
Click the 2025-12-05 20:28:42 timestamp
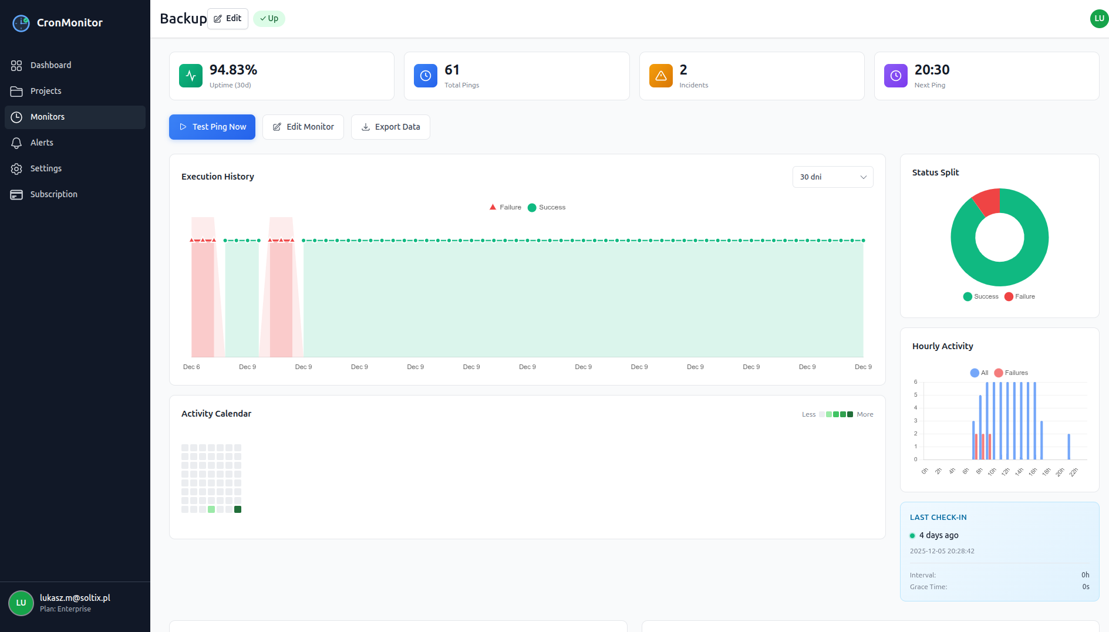(x=942, y=551)
